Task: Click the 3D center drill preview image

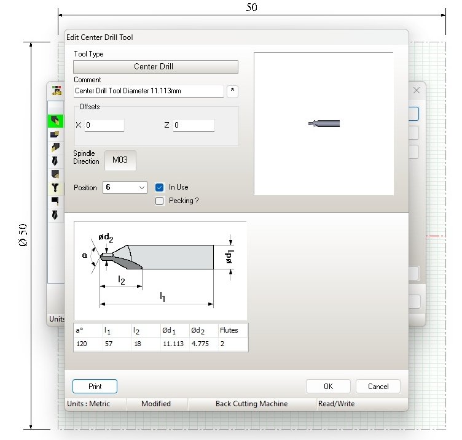Action: click(x=324, y=123)
